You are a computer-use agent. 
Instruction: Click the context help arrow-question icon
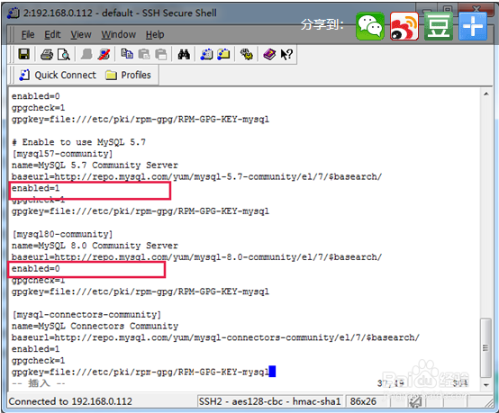click(x=286, y=54)
